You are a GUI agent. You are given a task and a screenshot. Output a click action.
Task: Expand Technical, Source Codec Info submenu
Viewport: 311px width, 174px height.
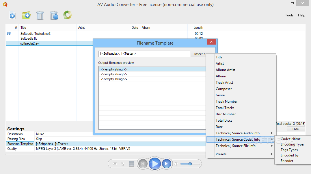click(241, 139)
